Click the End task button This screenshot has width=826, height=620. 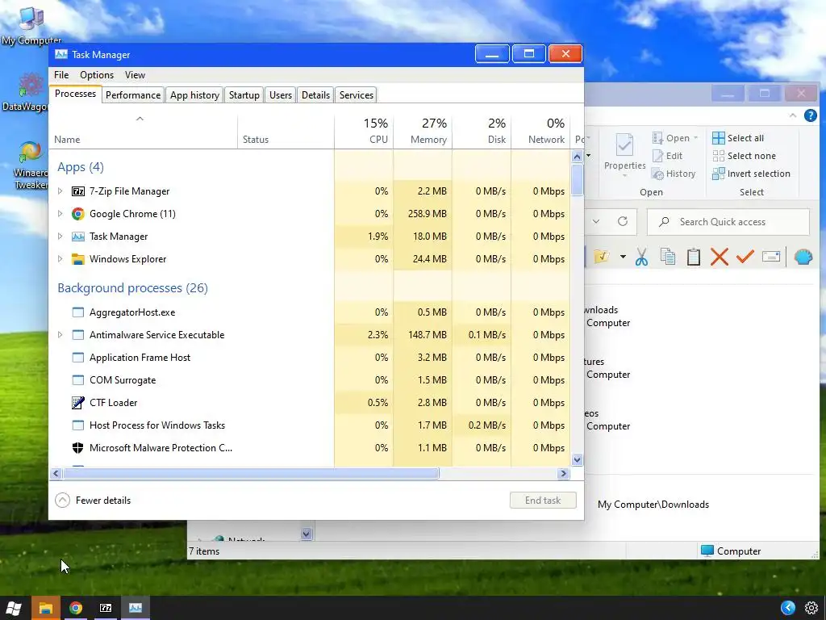pos(543,501)
